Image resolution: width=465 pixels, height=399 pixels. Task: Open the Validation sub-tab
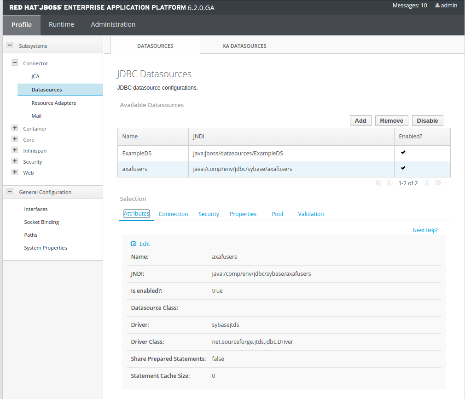[x=311, y=214]
